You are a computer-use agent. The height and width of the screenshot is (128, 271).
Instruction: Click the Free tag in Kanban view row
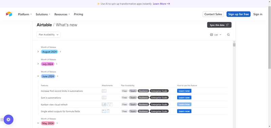pos(124,104)
